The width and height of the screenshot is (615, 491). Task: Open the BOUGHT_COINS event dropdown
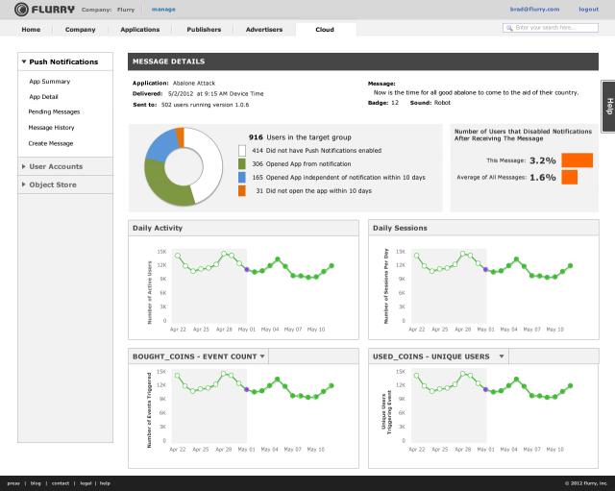tap(262, 356)
